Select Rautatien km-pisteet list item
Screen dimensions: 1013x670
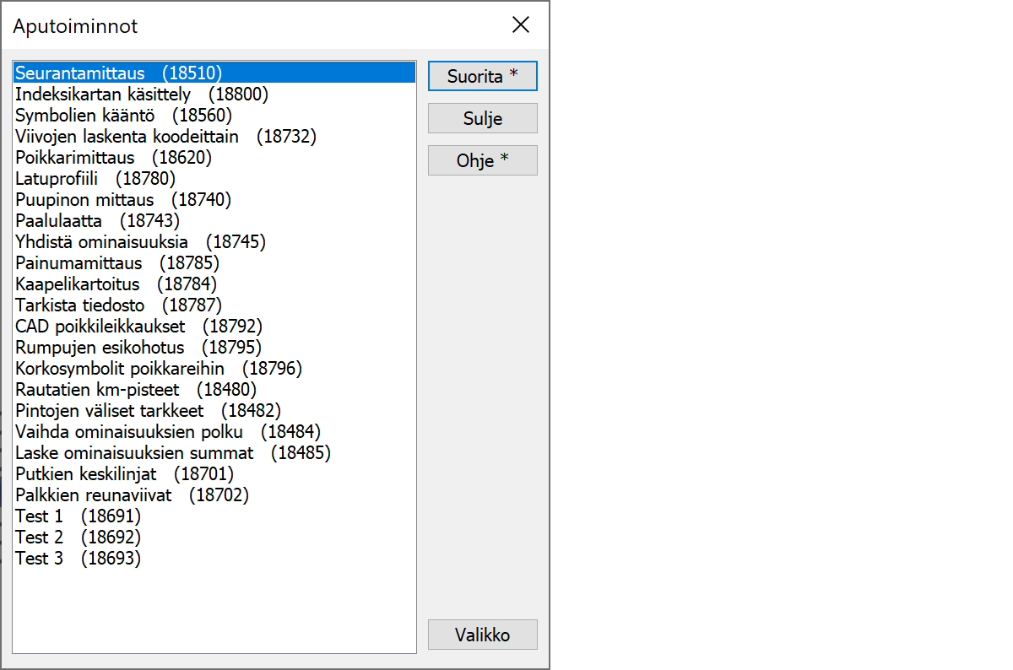135,390
